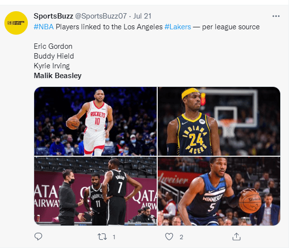
Task: Select the bold Malik Beasley text
Action: pyautogui.click(x=58, y=76)
